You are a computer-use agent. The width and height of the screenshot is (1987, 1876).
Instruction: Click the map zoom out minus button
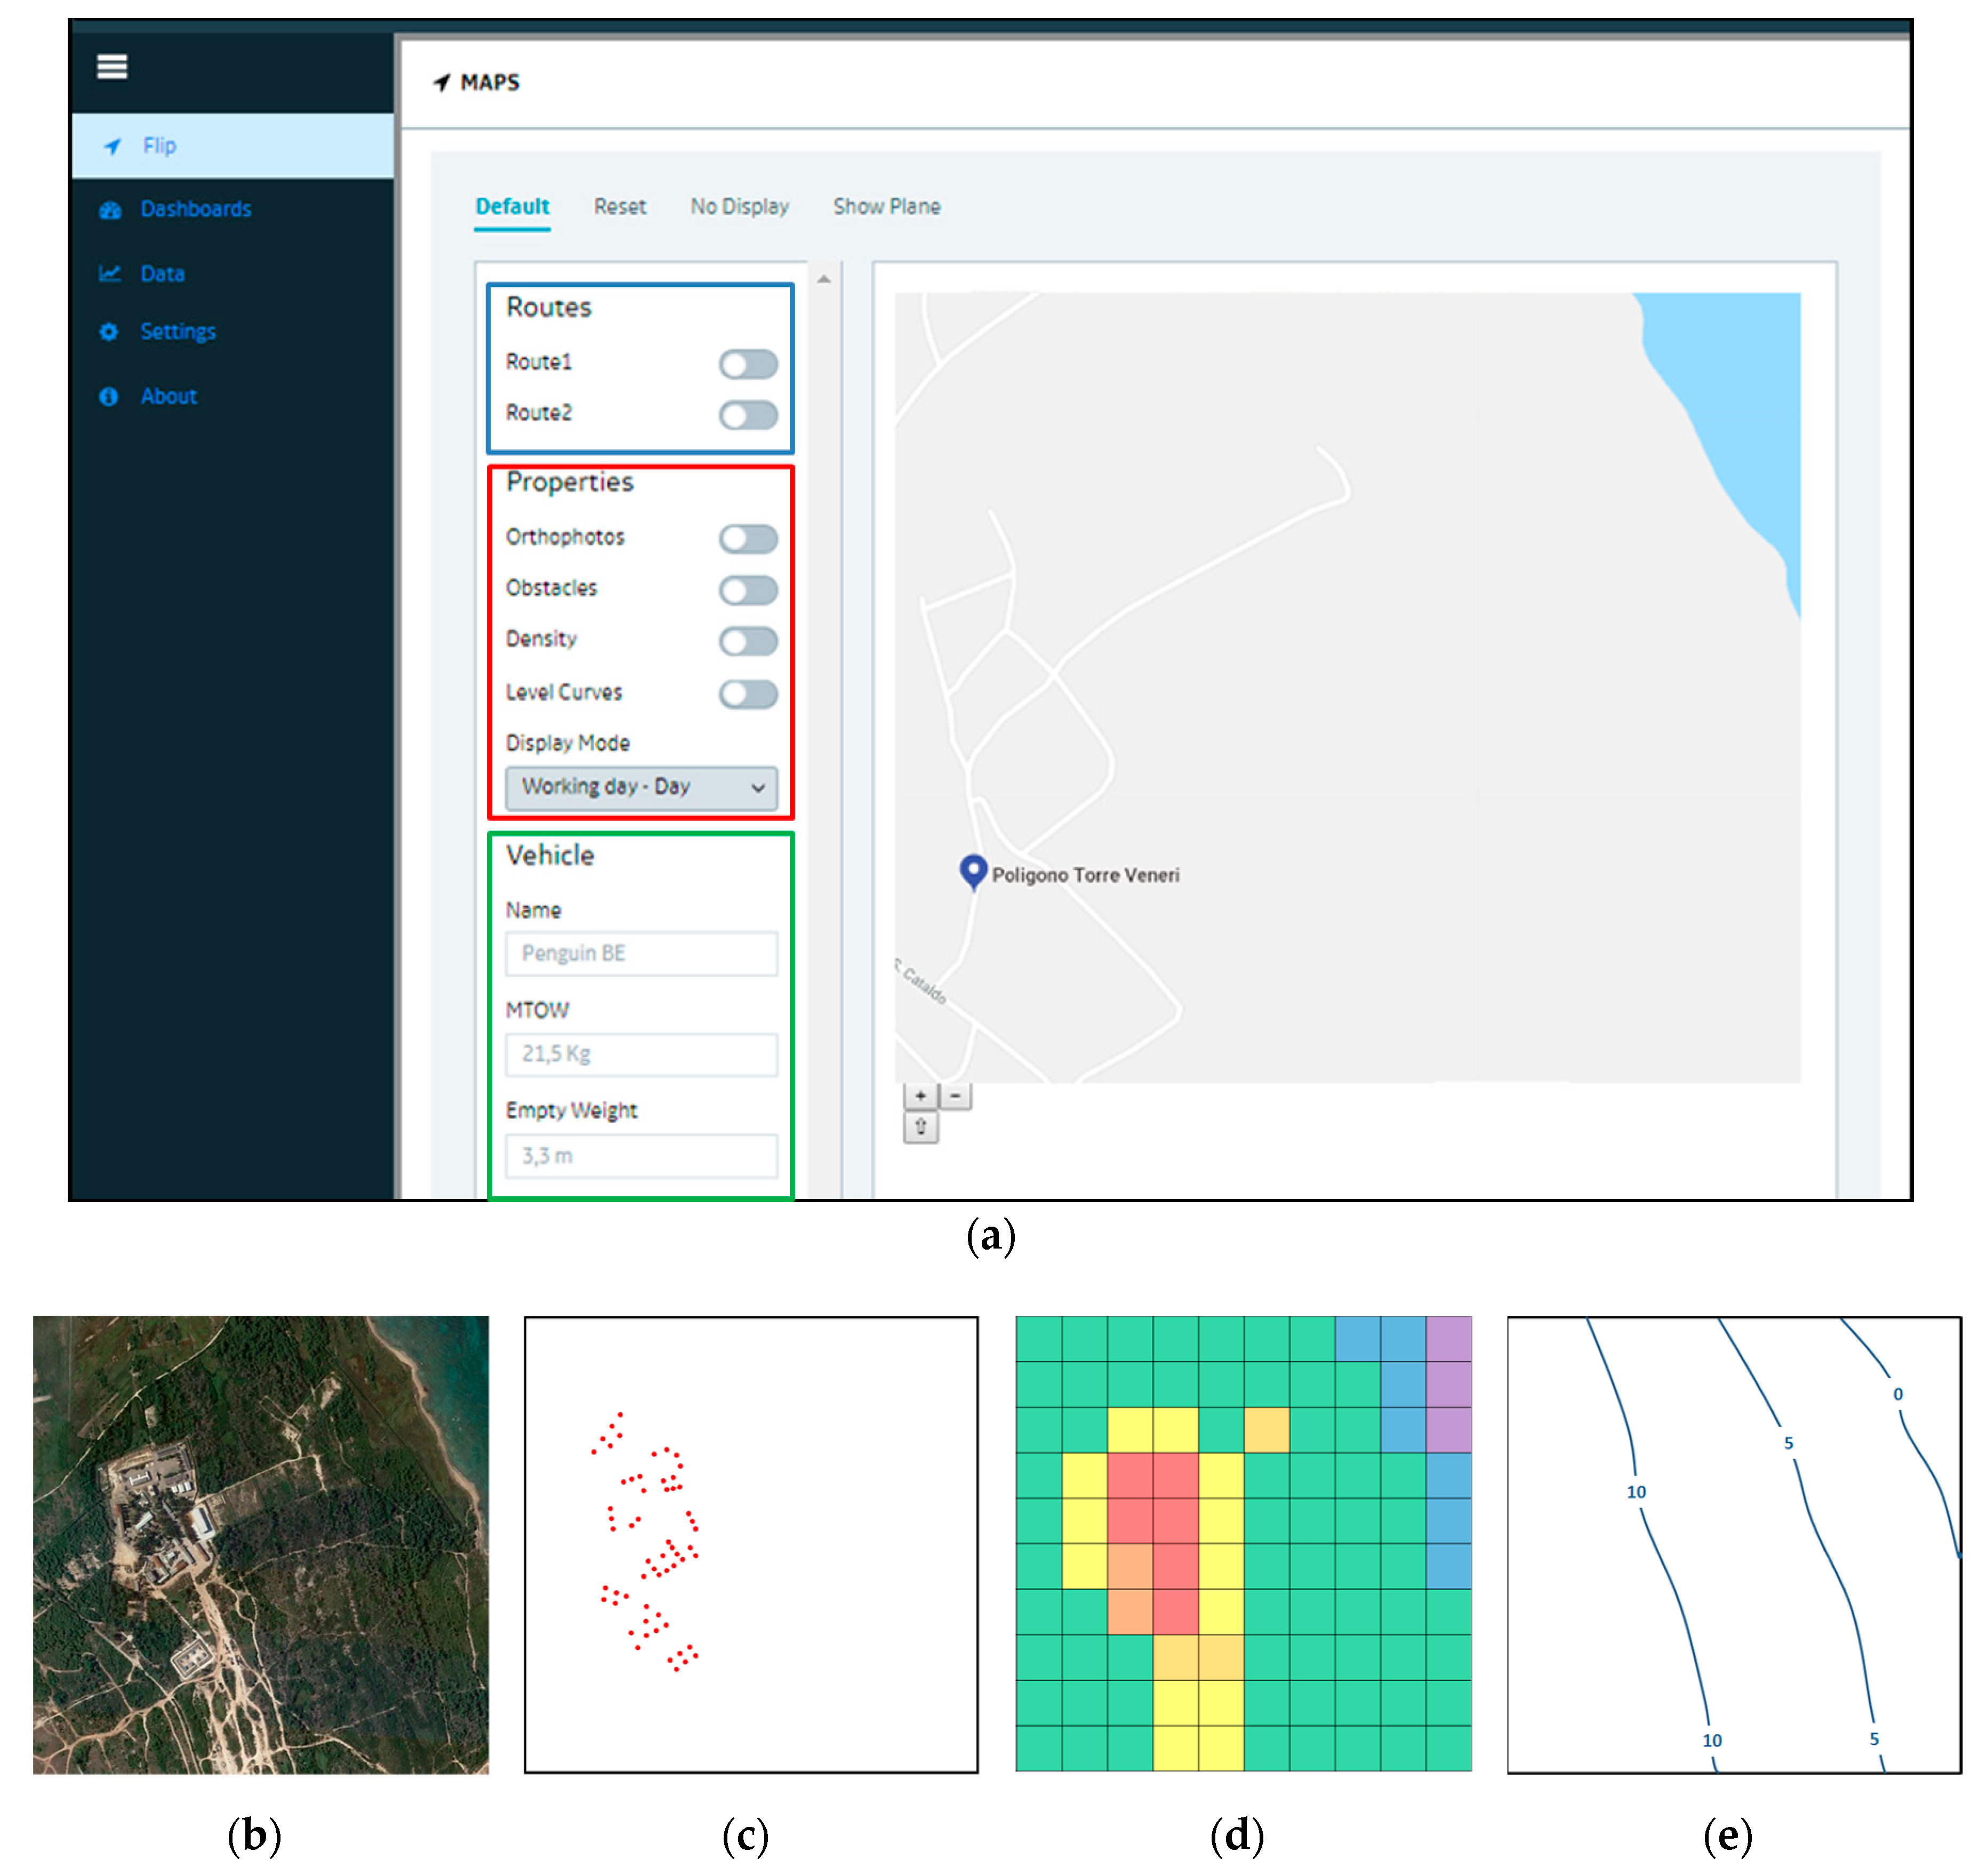pyautogui.click(x=956, y=1096)
